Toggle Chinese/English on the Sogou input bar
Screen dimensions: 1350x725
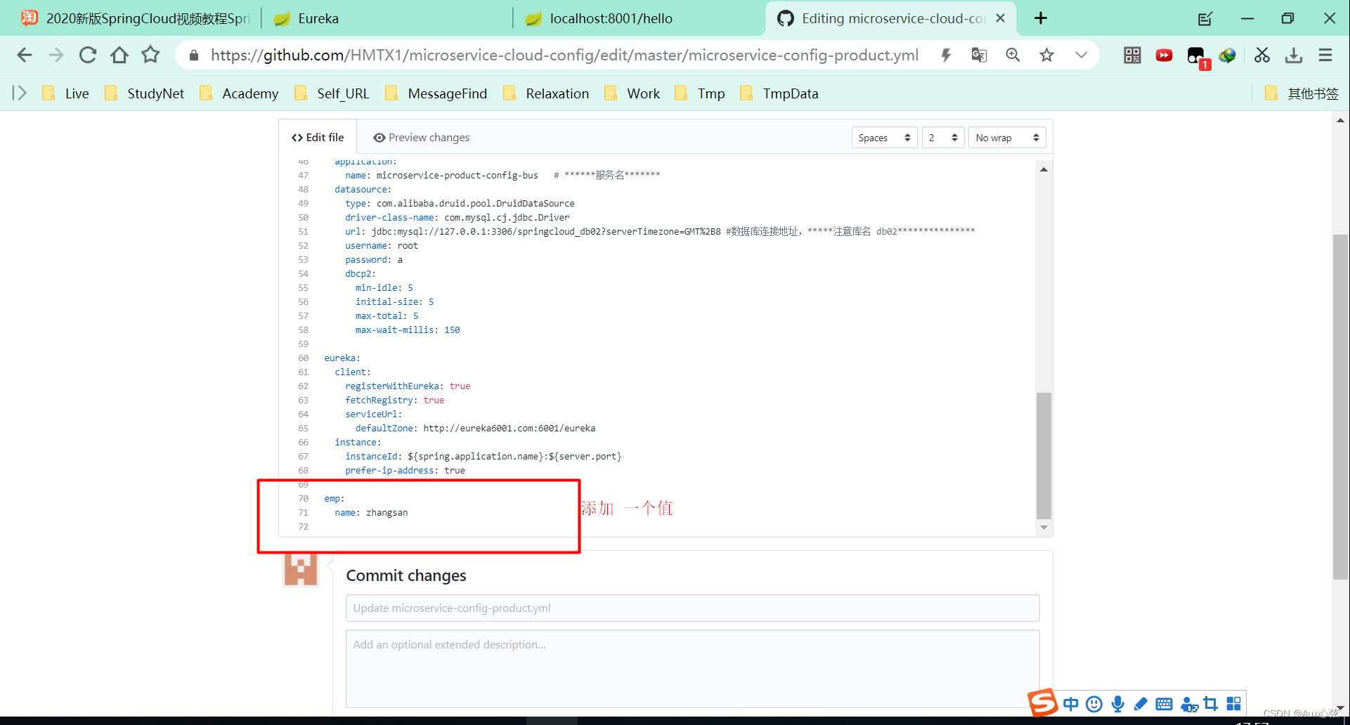pos(1070,703)
